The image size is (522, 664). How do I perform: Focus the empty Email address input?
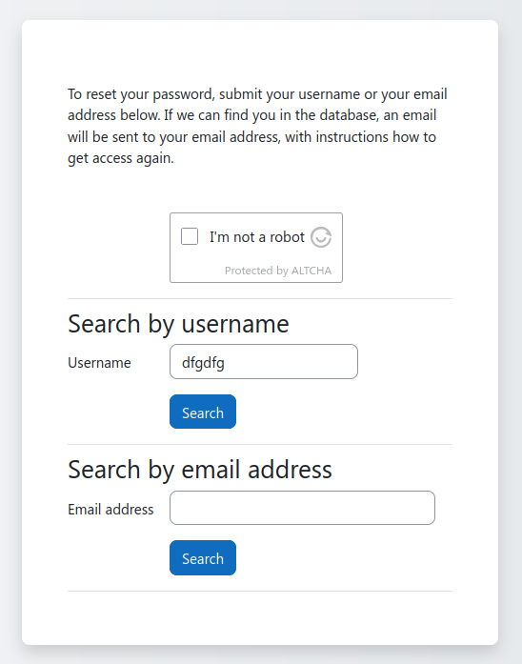(x=302, y=508)
